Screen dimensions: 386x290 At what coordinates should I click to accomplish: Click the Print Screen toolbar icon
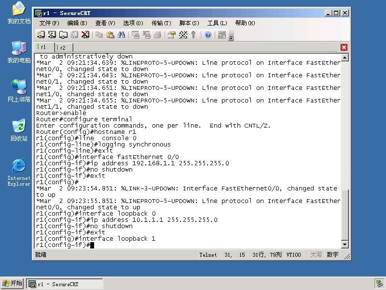[x=136, y=35]
